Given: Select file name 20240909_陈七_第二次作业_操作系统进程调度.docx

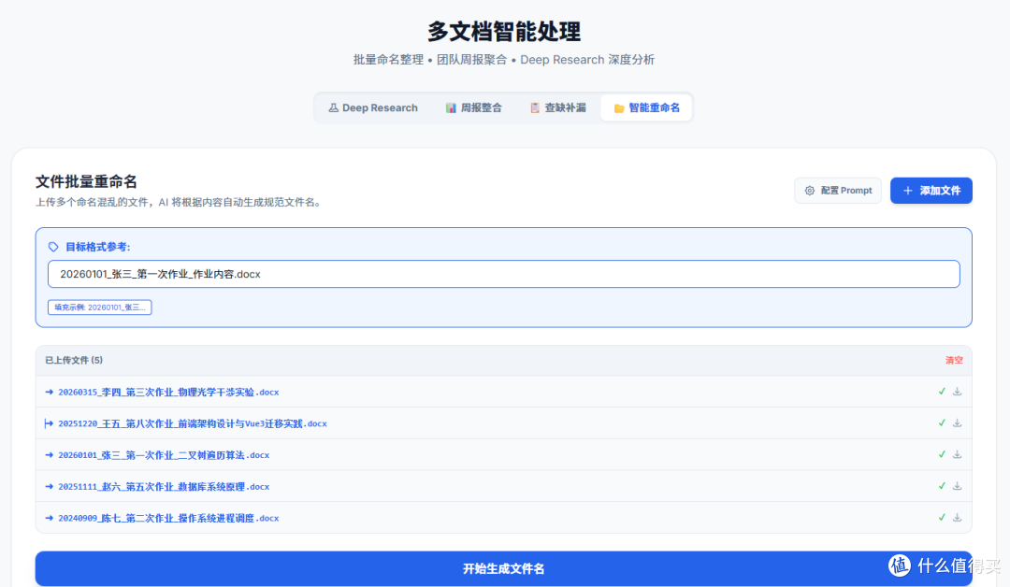Looking at the screenshot, I should 168,518.
